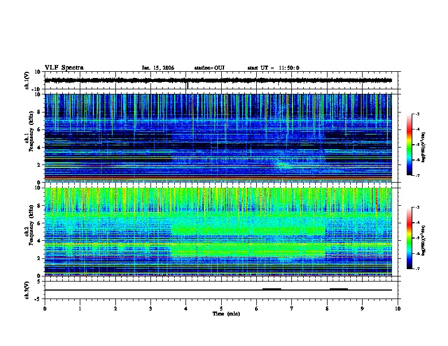The height and width of the screenshot is (346, 448).
Task: Click the "-7" label on ch.2 colorbar
Action: [x=417, y=269]
